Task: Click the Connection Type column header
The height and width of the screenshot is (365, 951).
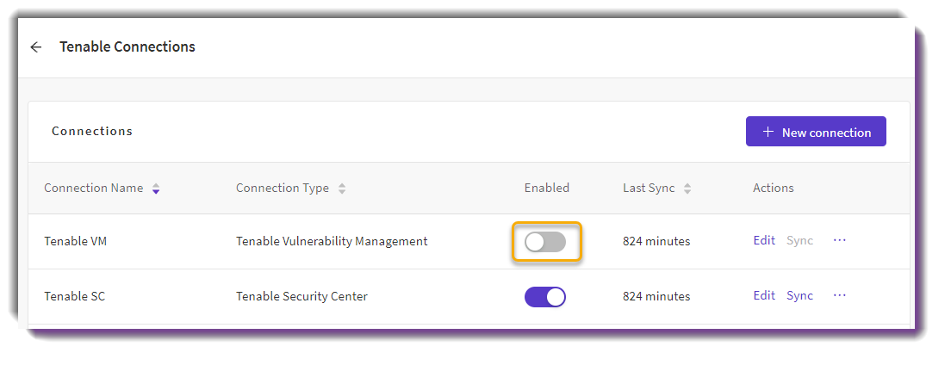Action: pos(283,188)
